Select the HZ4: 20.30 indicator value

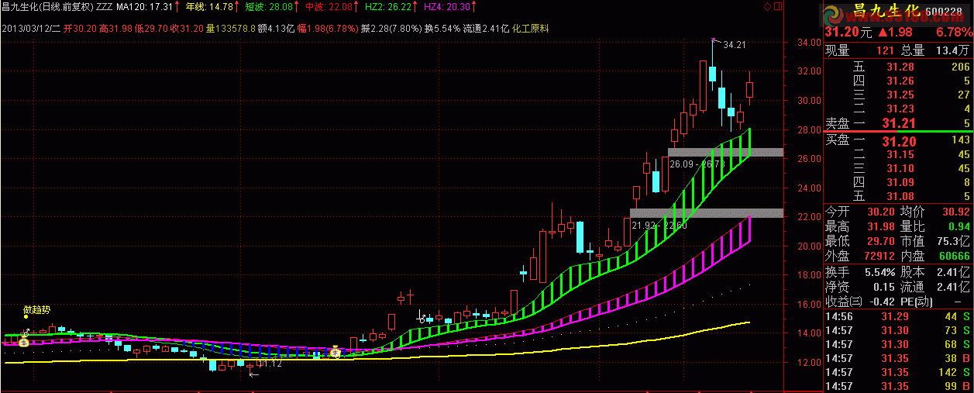pos(446,6)
